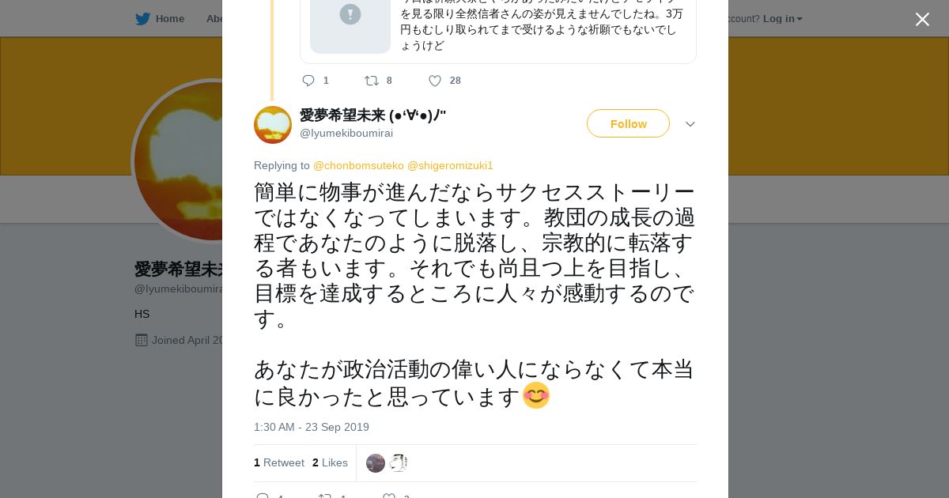949x498 pixels.
Task: Expand tweet options chevron beside Follow
Action: [690, 124]
